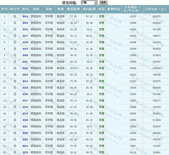
Task: Open room B323 link
Action: coord(25,139)
